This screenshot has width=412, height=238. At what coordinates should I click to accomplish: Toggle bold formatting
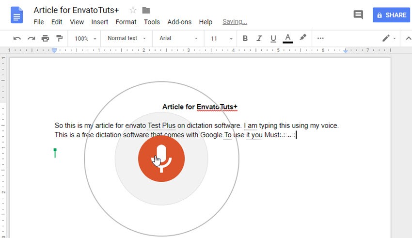[245, 38]
